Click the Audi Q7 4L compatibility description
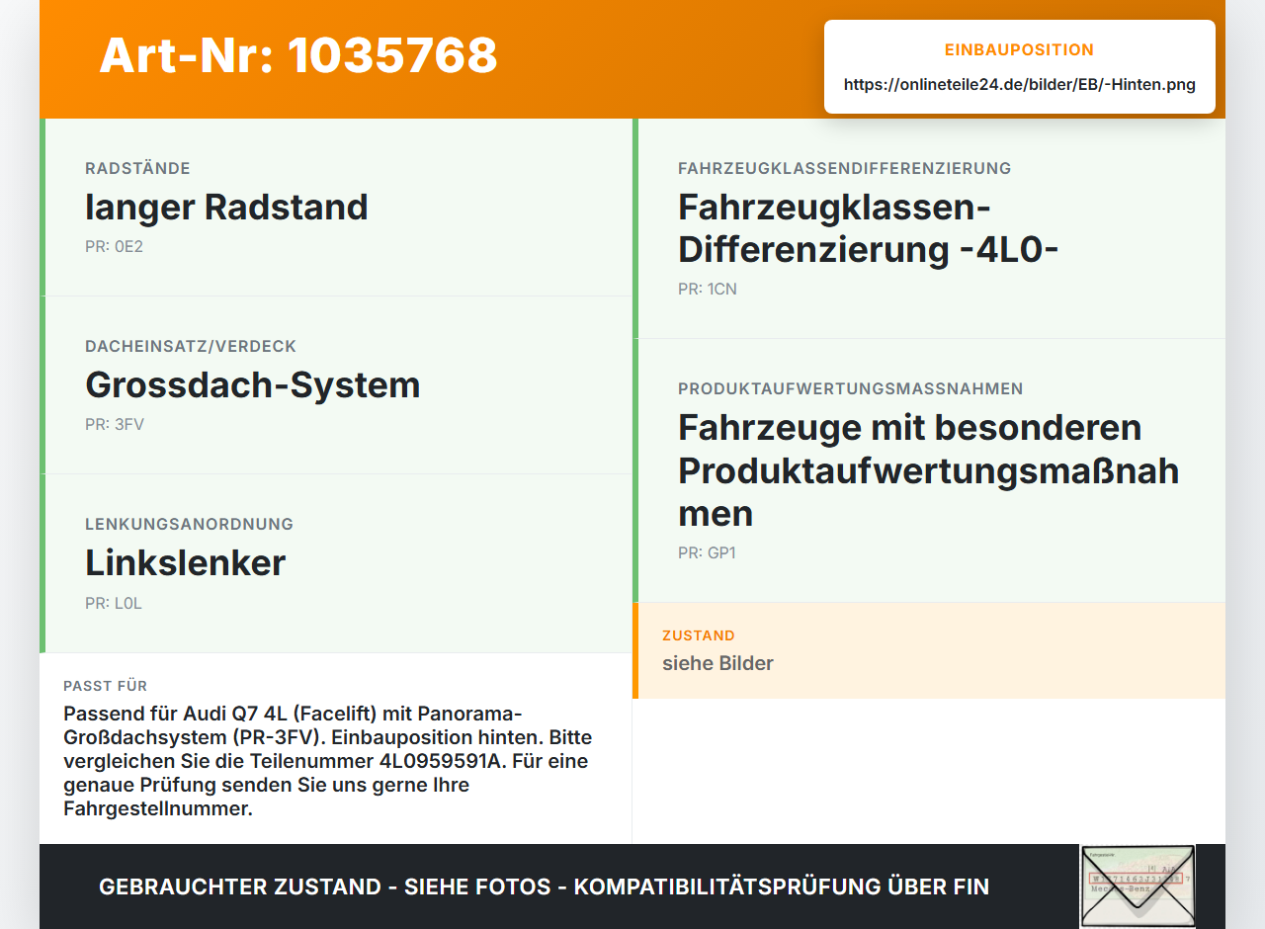The width and height of the screenshot is (1265, 929). coord(328,761)
